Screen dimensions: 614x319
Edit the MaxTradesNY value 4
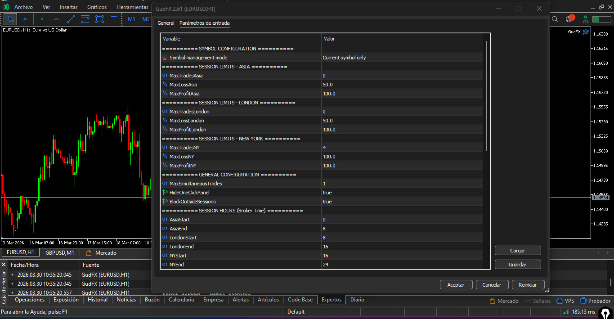coord(402,148)
